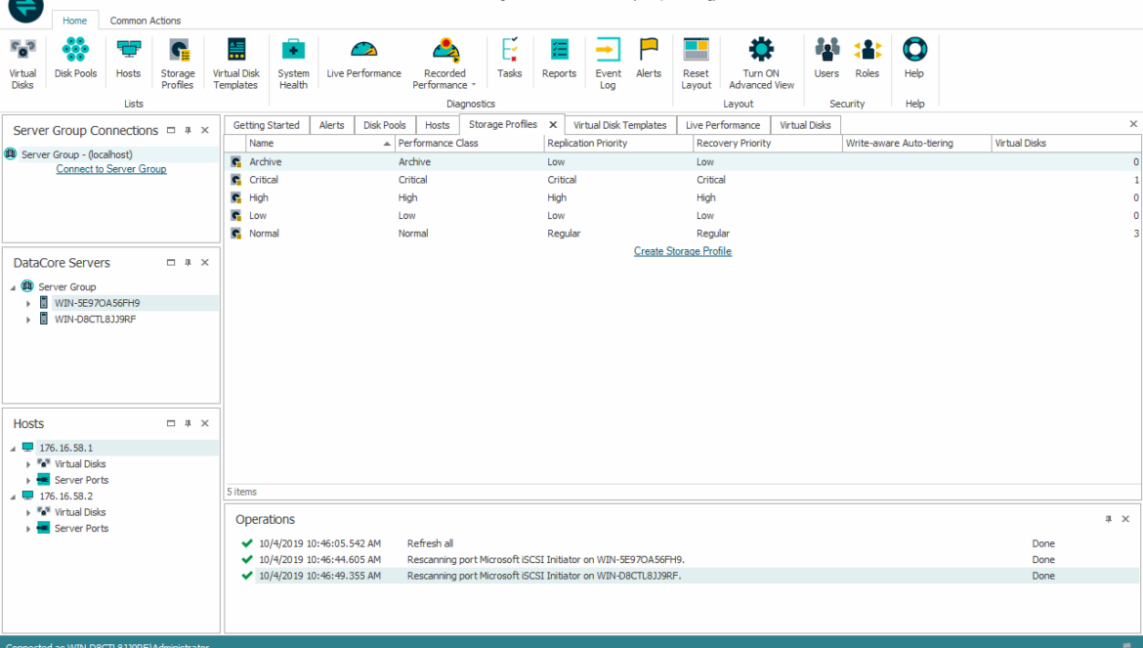Open the Alerts document tab
Screen dimensions: 1143x648
pyautogui.click(x=332, y=125)
